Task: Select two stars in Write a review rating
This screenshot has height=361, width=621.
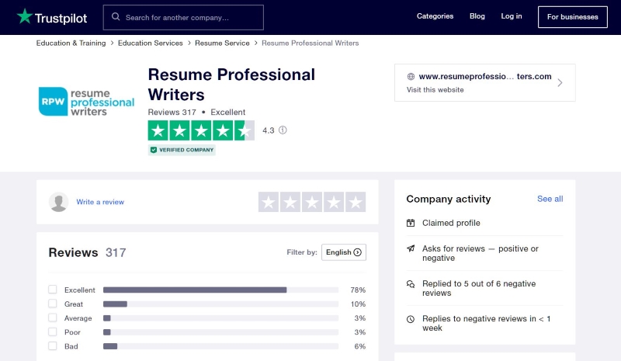Action: (290, 202)
